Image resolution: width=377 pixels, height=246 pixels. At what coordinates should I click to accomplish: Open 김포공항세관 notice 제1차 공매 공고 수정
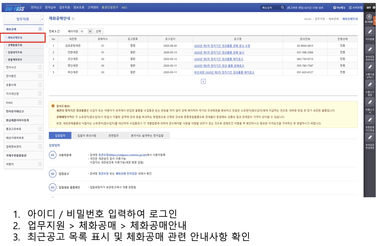pos(222,46)
